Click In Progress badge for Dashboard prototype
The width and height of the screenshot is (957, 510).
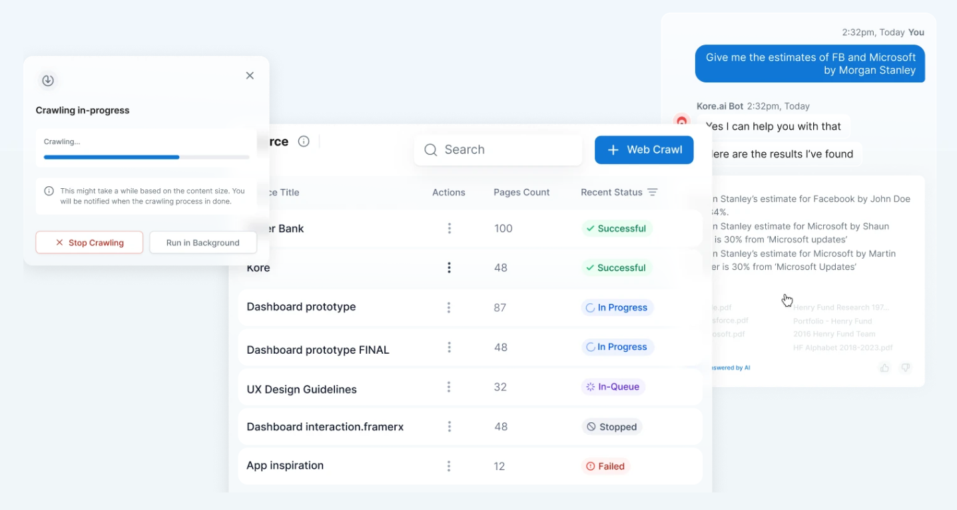pyautogui.click(x=617, y=308)
